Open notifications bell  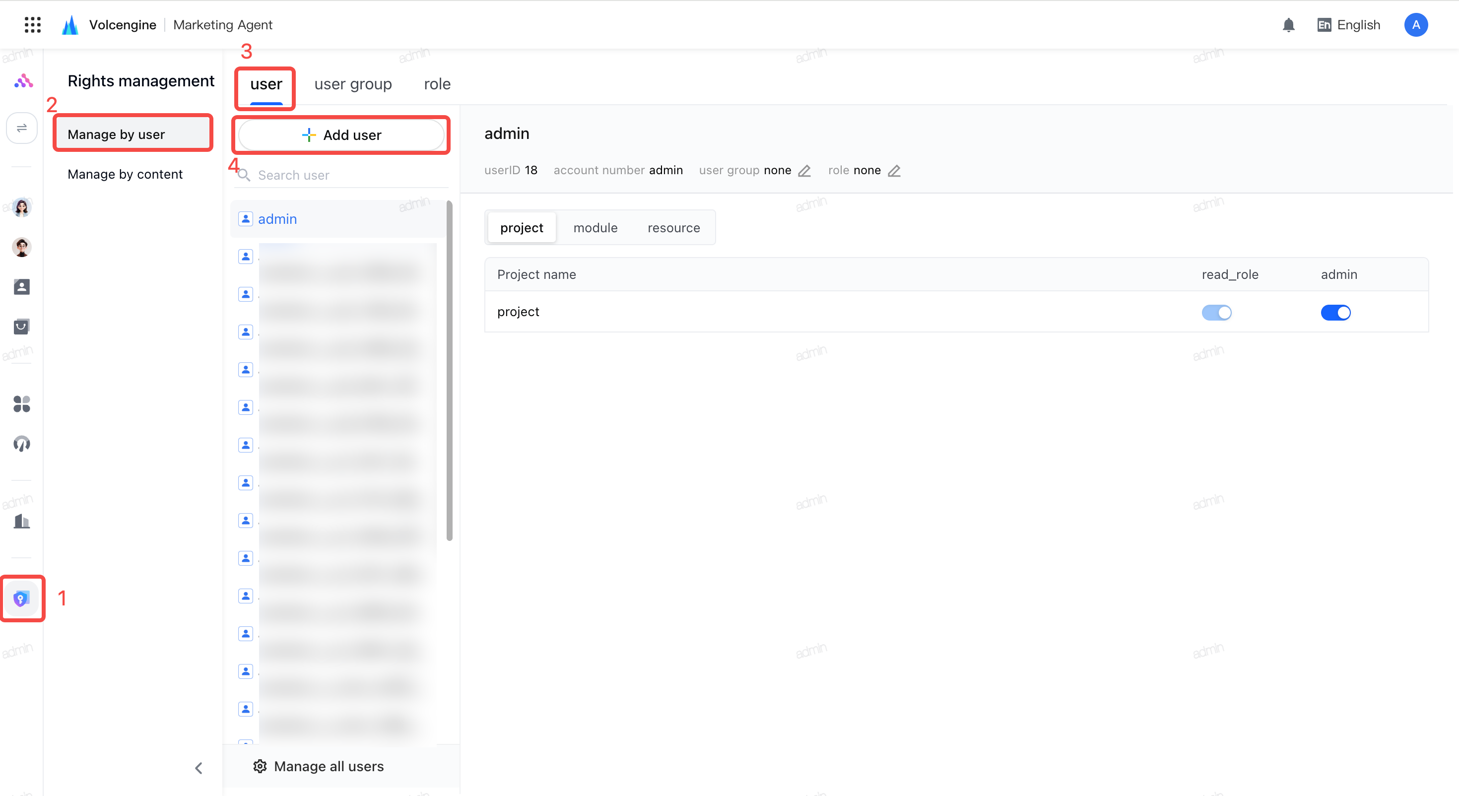(x=1288, y=25)
